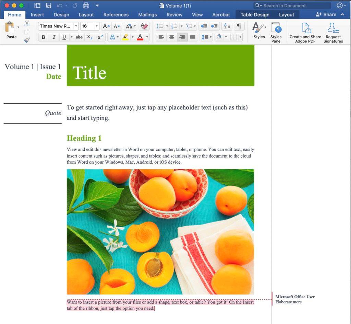Expand the font size dropdown
The image size is (351, 324).
[96, 26]
